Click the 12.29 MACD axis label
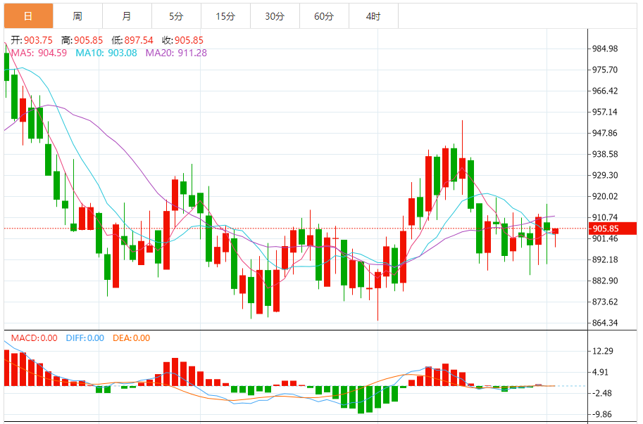Image resolution: width=643 pixels, height=424 pixels. pyautogui.click(x=603, y=351)
